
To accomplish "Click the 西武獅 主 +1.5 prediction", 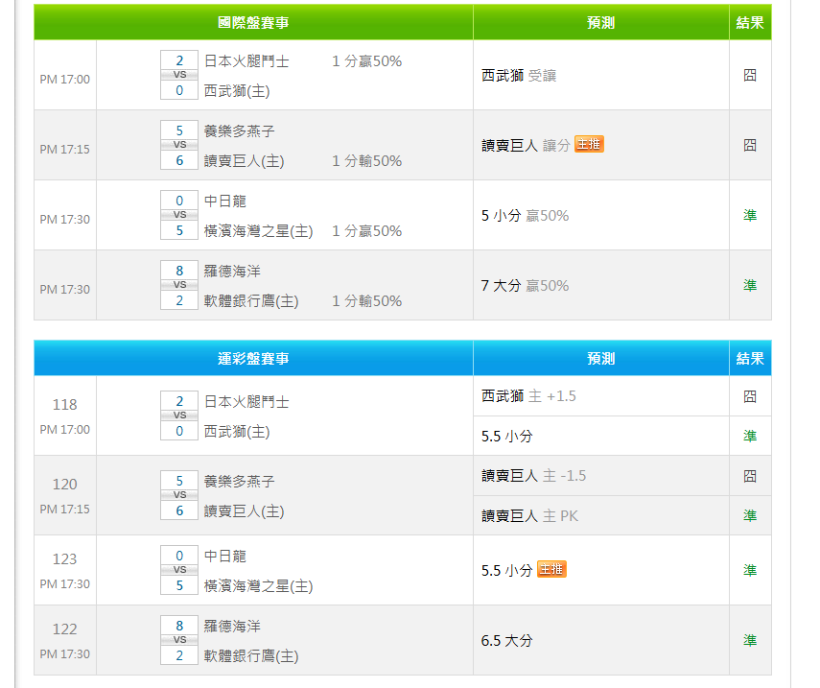I will pos(528,396).
